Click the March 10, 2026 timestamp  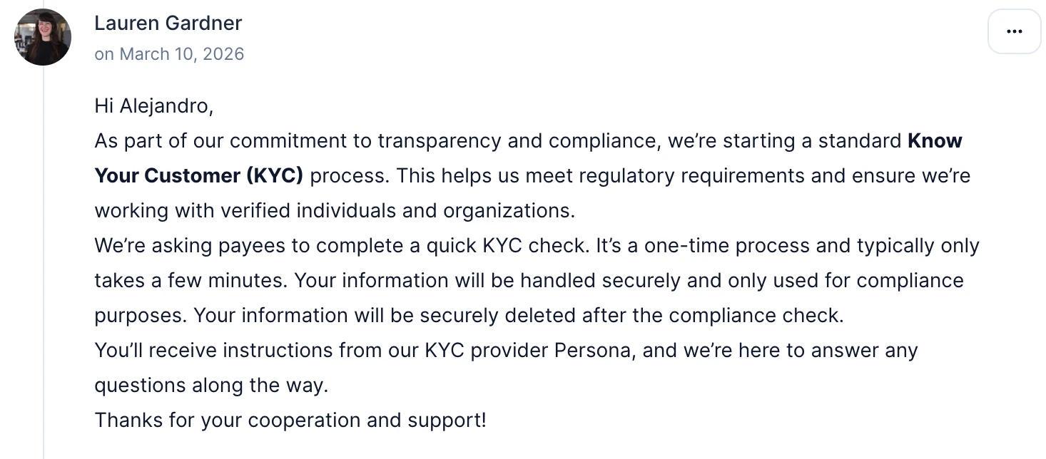click(x=169, y=54)
